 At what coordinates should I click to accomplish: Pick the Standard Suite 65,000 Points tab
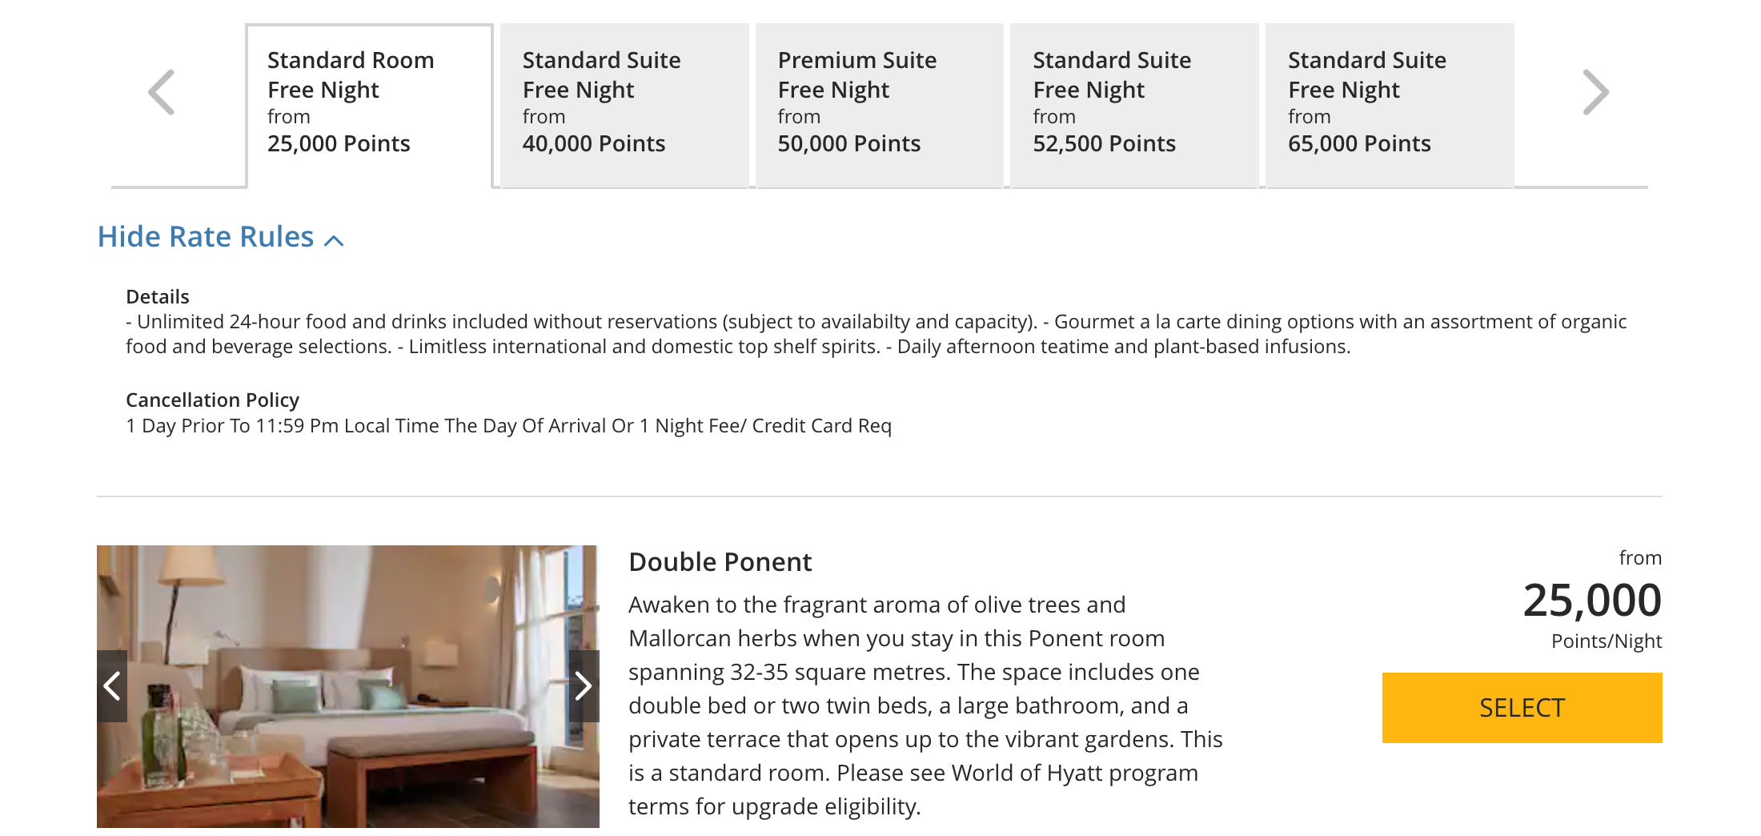(1390, 104)
